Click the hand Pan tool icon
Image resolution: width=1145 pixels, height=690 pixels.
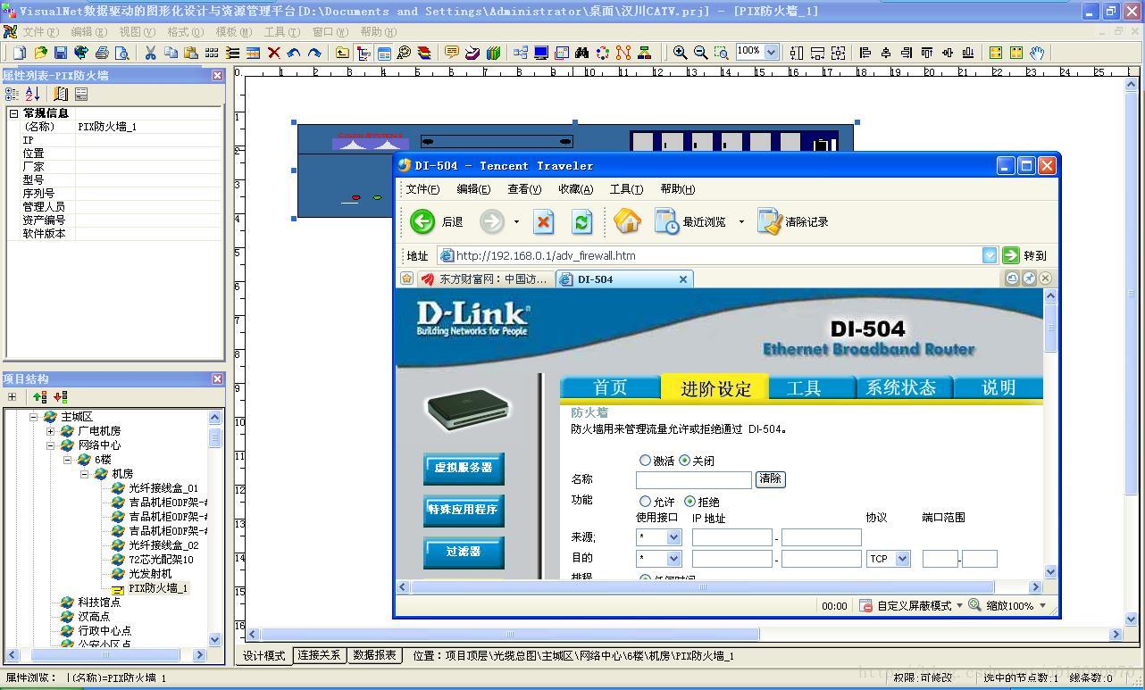pos(1037,53)
